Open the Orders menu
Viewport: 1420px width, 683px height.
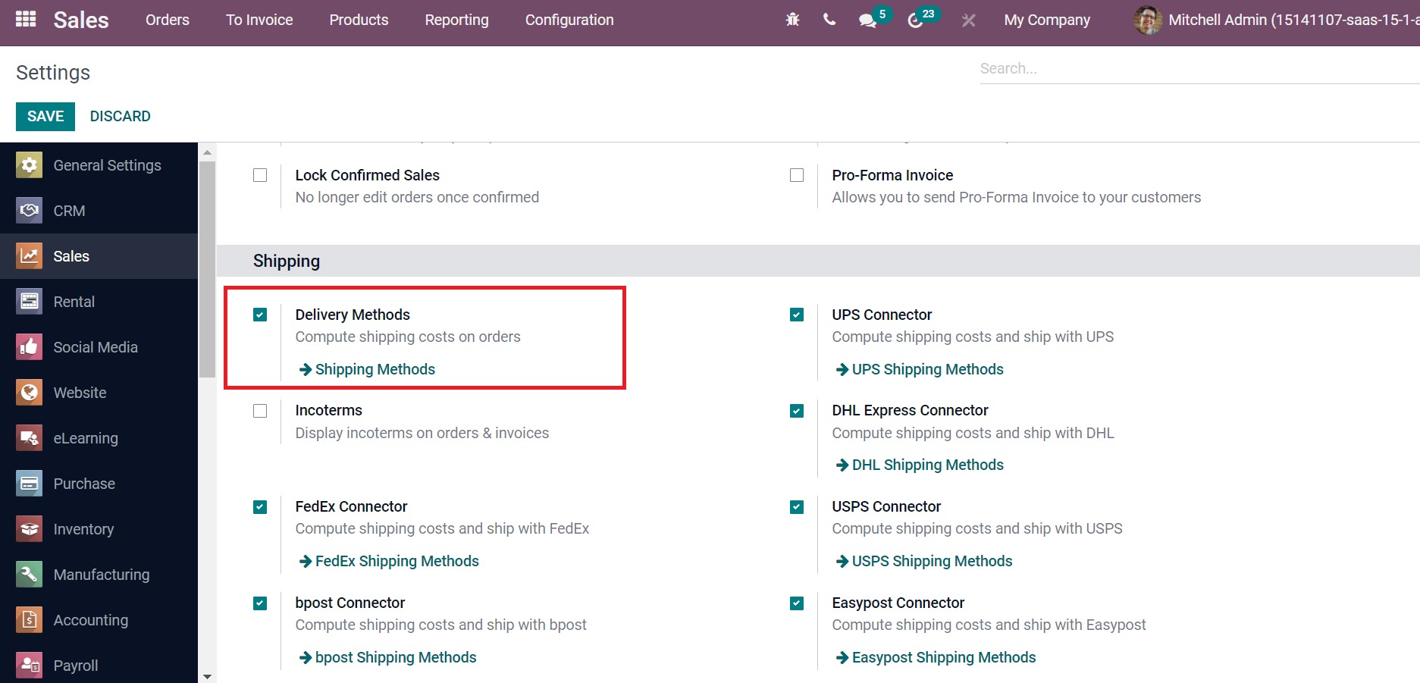168,20
